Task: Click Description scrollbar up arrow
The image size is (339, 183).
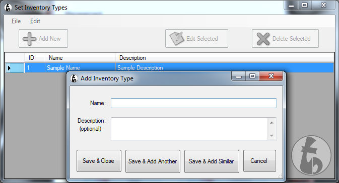Action: pos(272,123)
